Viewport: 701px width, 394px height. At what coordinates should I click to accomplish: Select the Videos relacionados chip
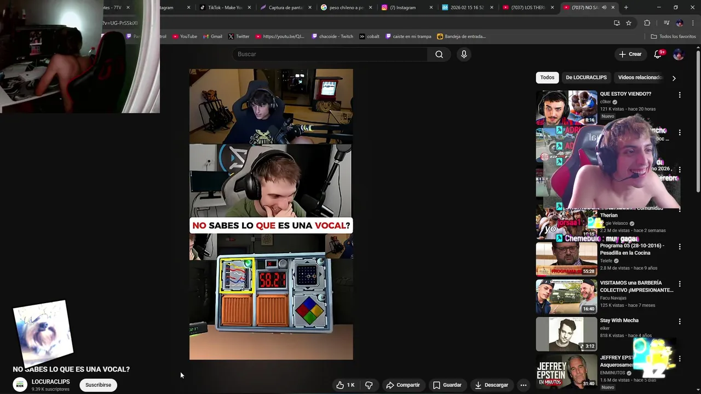coord(640,78)
